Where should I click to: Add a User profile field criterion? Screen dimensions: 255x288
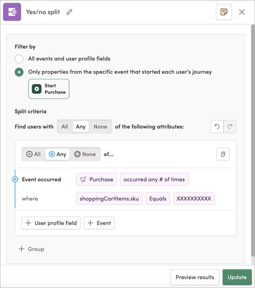[51, 223]
